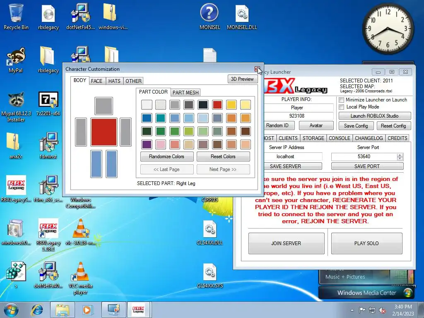Image resolution: width=424 pixels, height=318 pixels.
Task: Open Windows Explorer from the taskbar
Action: (x=63, y=310)
